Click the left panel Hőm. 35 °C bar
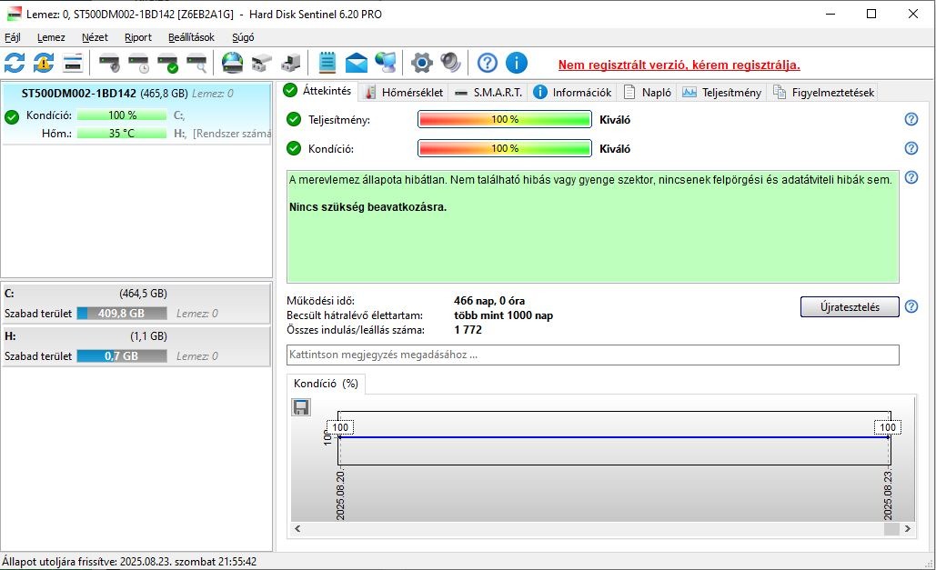Viewport: 936px width, 570px height. 122,133
